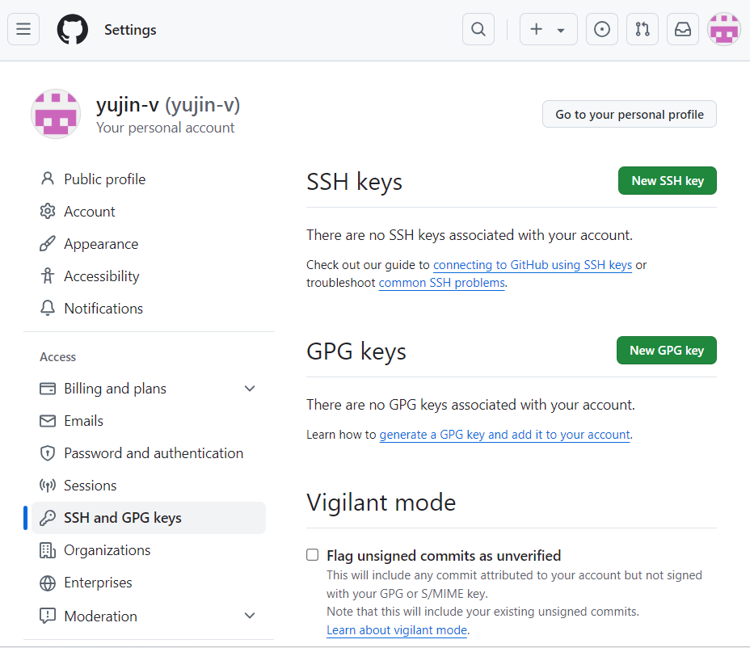750x648 pixels.
Task: Click the Moderation label
Action: pyautogui.click(x=100, y=616)
